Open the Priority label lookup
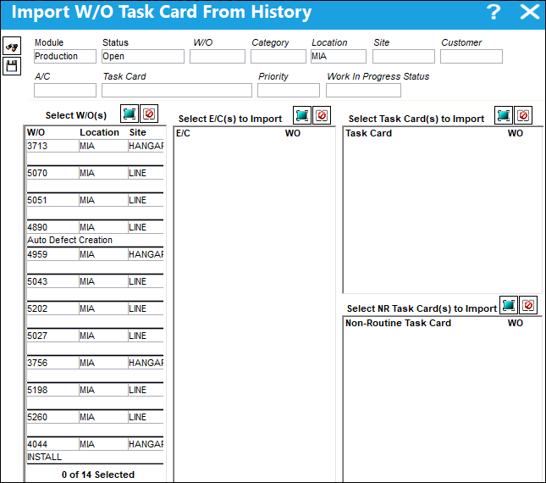 (273, 76)
